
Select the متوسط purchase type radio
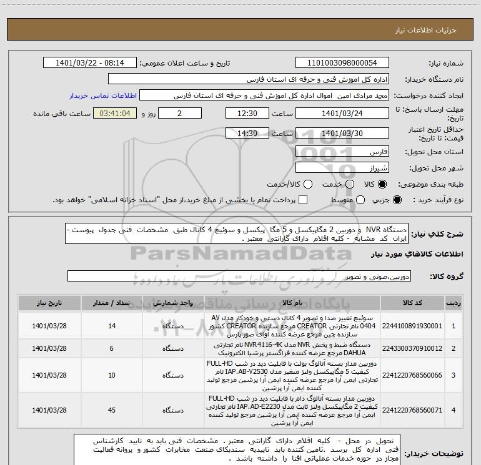pos(360,200)
